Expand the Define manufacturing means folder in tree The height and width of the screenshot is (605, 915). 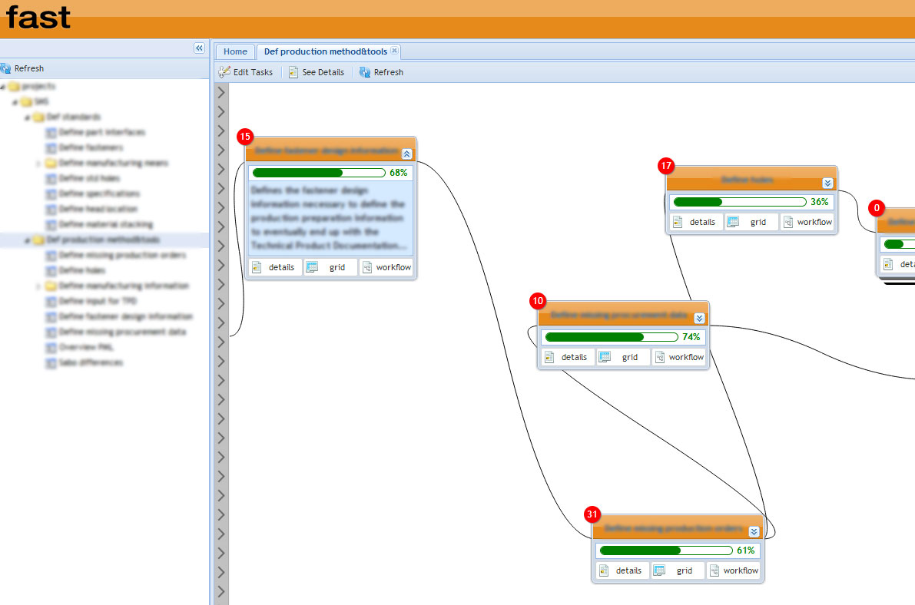[x=38, y=164]
